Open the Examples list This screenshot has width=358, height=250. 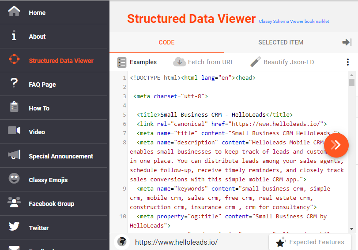137,62
